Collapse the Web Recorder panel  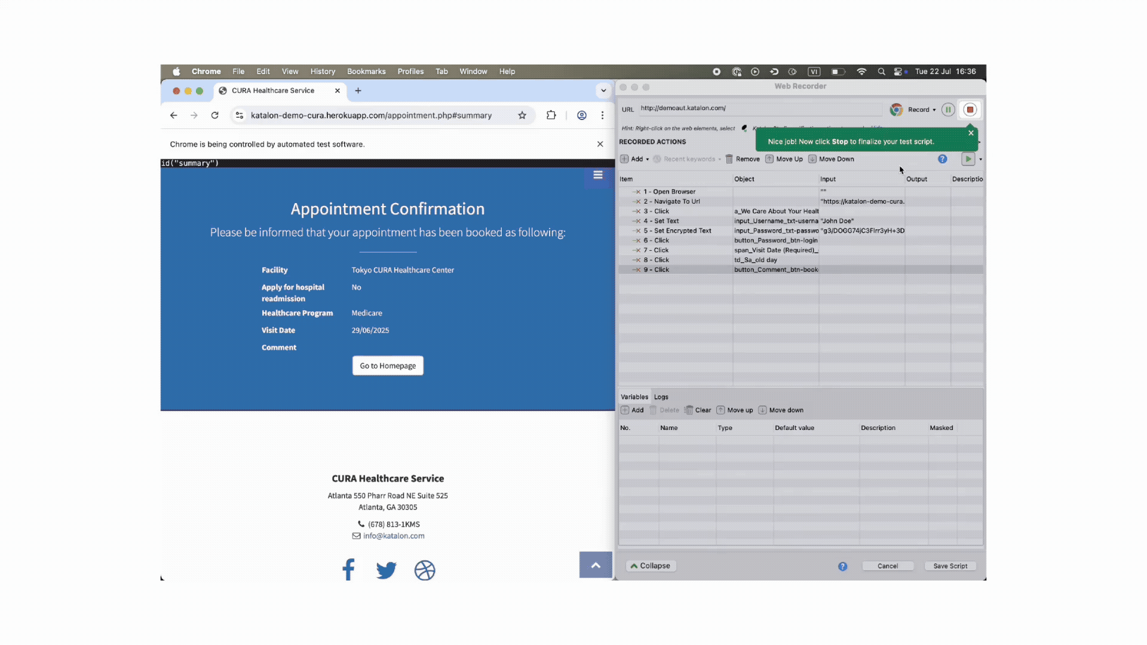coord(651,566)
